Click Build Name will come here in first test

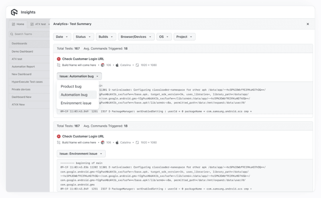click(x=79, y=65)
